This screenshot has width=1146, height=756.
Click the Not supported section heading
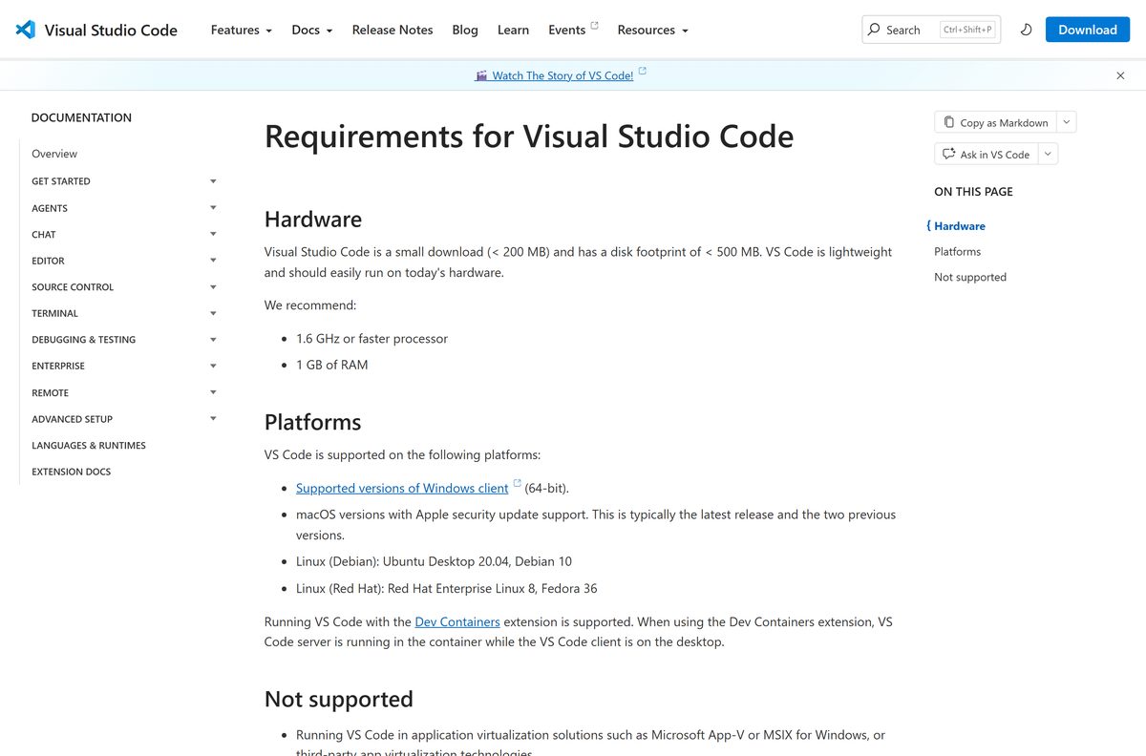coord(339,699)
